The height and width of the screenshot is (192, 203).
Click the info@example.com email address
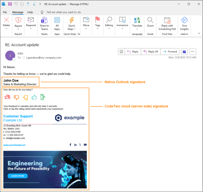(15, 138)
